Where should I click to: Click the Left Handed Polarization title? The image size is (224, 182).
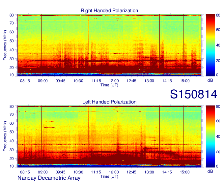tap(109, 102)
